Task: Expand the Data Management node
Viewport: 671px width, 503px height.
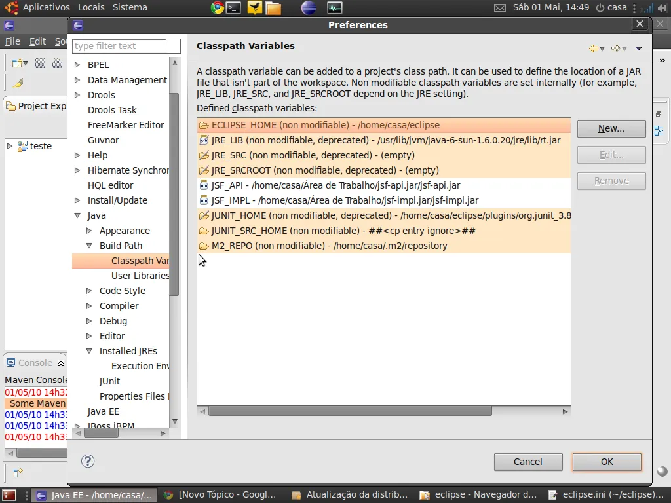Action: point(77,80)
